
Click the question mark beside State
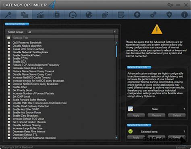[x=184, y=109]
